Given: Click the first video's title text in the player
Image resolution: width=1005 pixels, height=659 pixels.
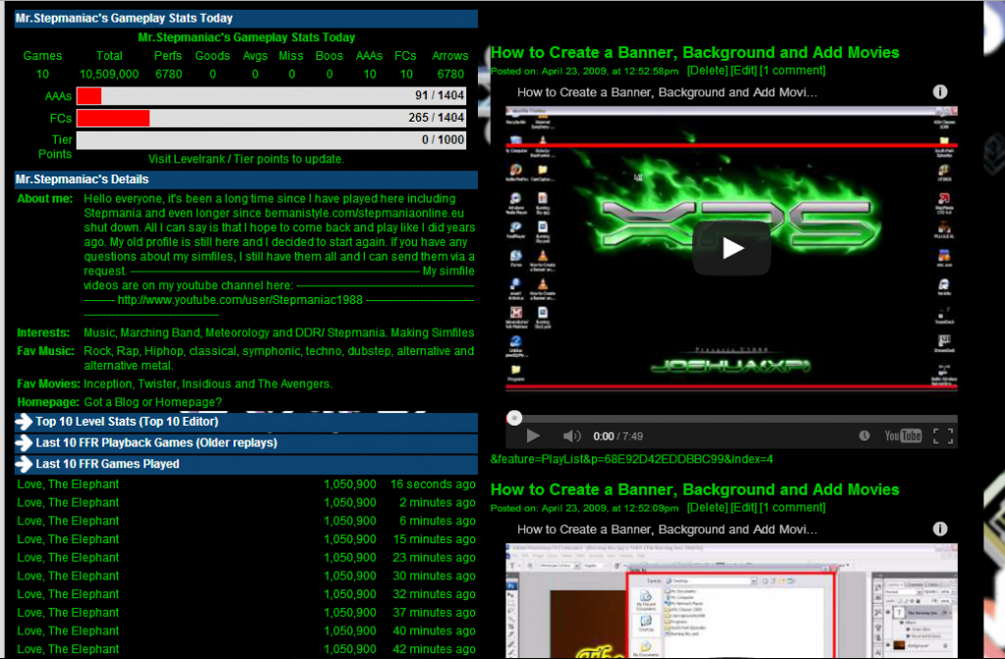Looking at the screenshot, I should coord(666,92).
